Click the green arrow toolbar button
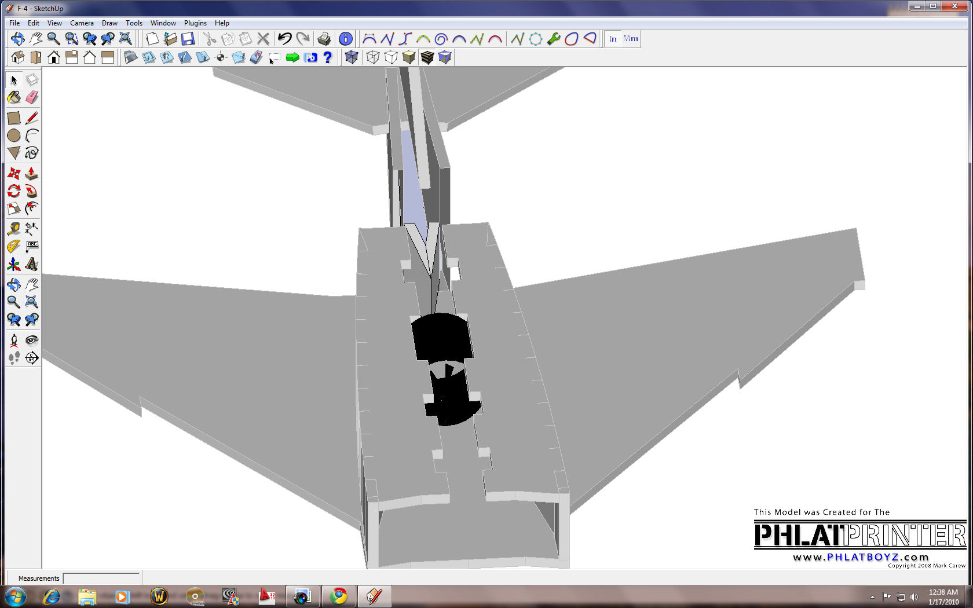973x608 pixels. pyautogui.click(x=292, y=57)
